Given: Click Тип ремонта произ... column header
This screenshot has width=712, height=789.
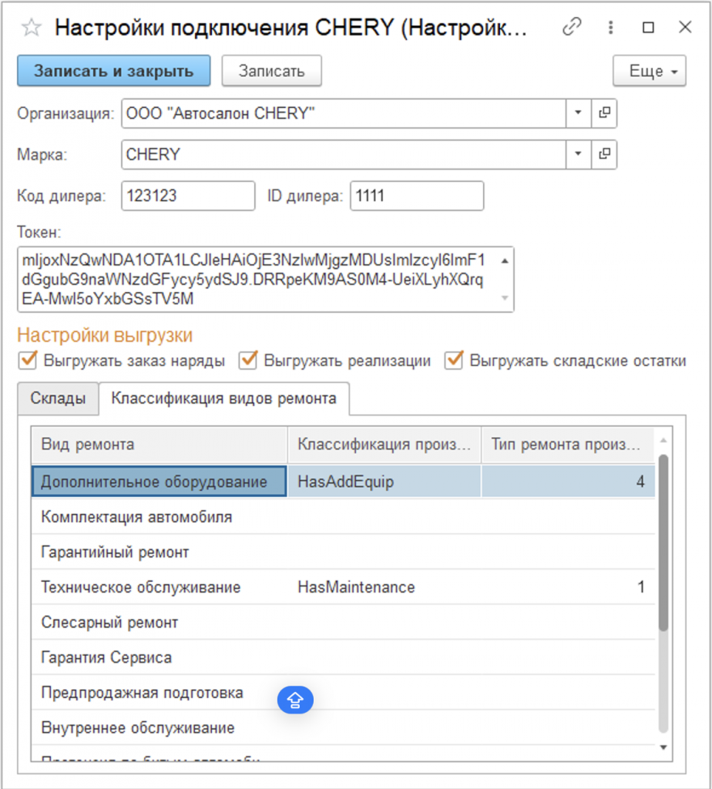Looking at the screenshot, I should tap(568, 445).
